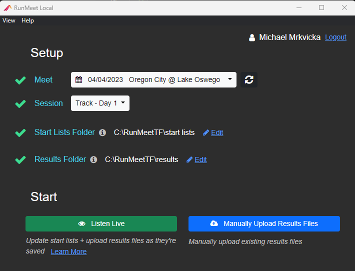Screen dimensions: 355x271
Task: Click the Session label
Action: (48, 103)
